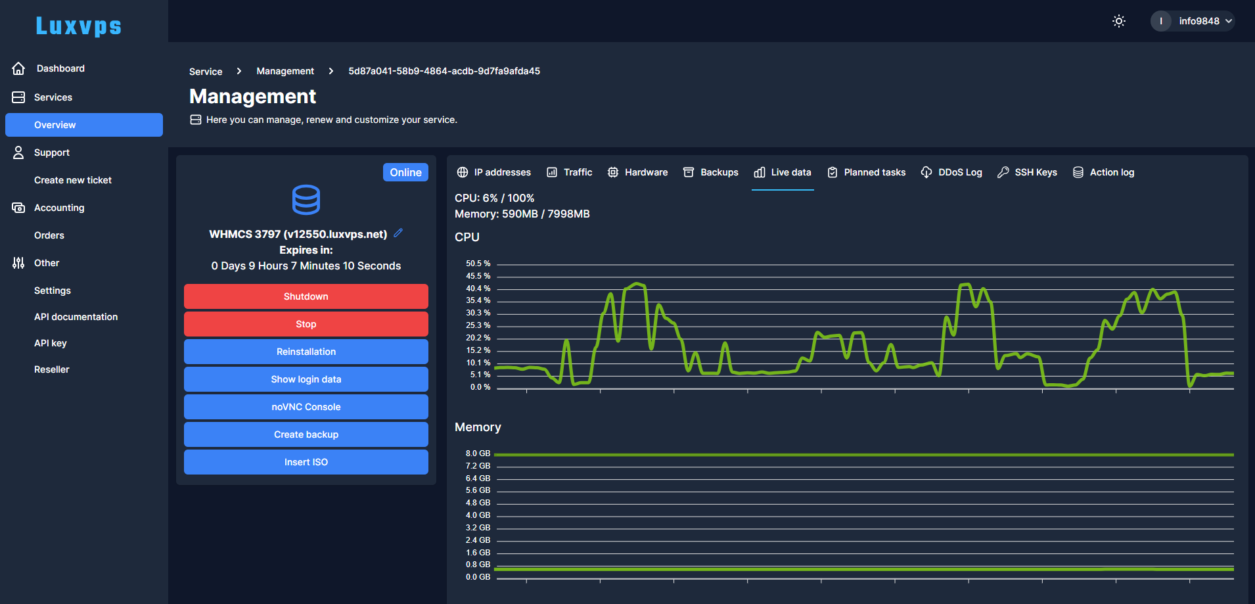Open the DDoS Log tab
Viewport: 1255px width, 604px height.
pos(951,172)
